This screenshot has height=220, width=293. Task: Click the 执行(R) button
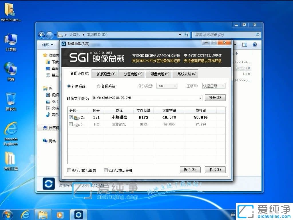(190, 170)
